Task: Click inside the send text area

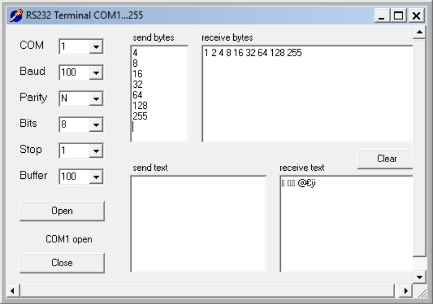Action: [198, 223]
